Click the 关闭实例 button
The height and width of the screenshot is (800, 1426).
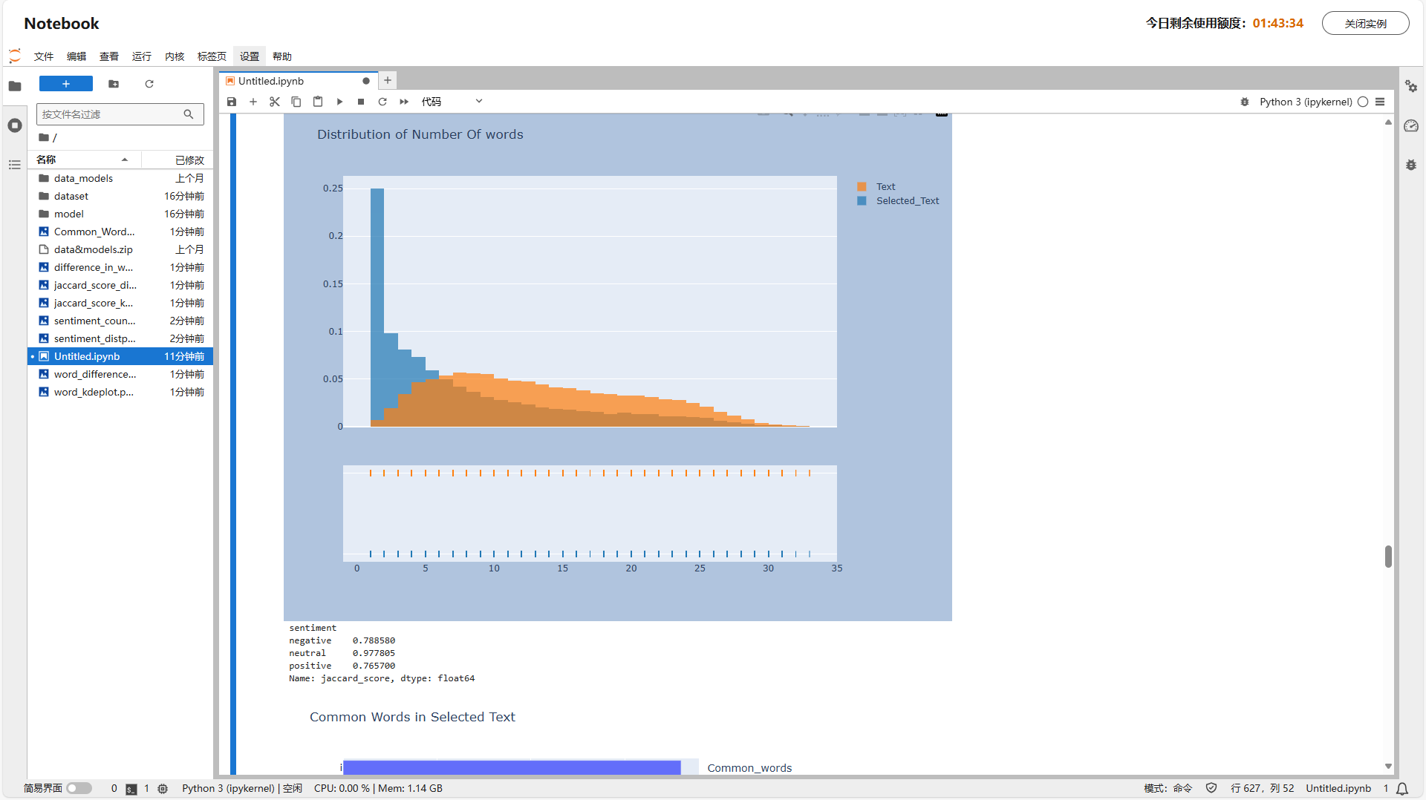pyautogui.click(x=1365, y=23)
